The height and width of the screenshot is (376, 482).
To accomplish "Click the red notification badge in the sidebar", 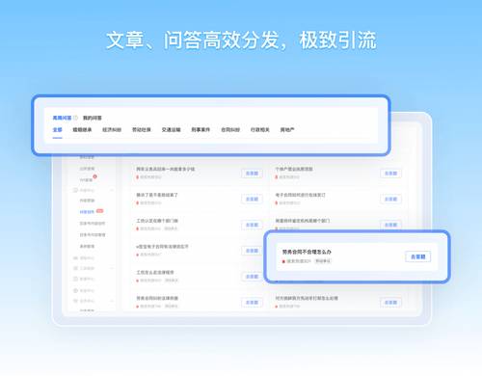I will click(x=94, y=176).
